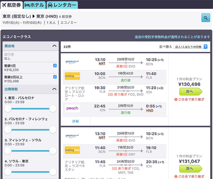Click the ¥130,496 price
213x179 pixels.
[x=189, y=84]
